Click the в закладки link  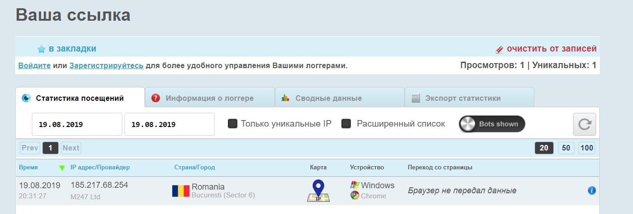click(x=72, y=49)
